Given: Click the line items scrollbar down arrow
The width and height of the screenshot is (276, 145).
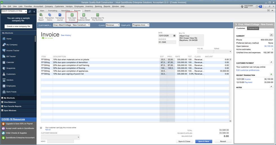Looking at the screenshot, I should (x=231, y=121).
